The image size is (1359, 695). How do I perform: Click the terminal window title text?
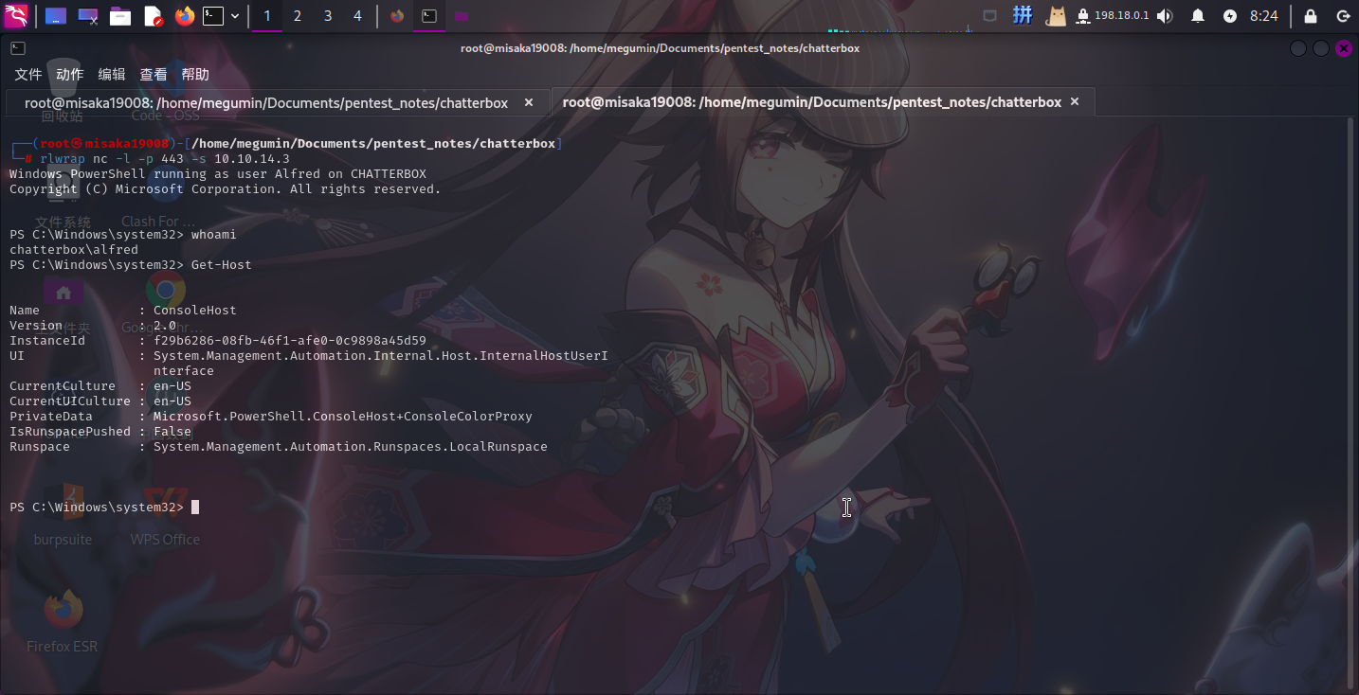tap(661, 48)
